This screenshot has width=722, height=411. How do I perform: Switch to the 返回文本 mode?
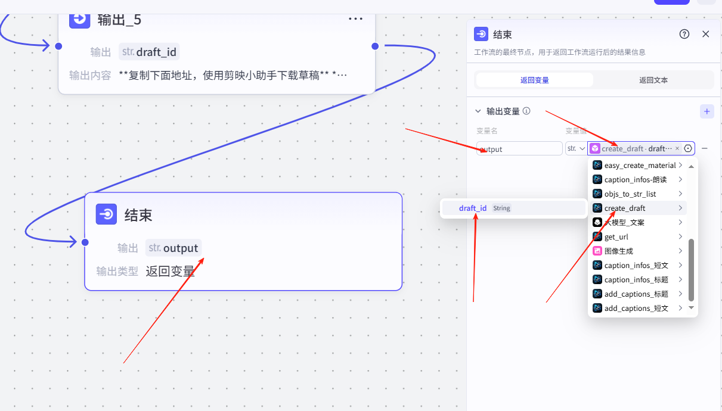pos(653,80)
